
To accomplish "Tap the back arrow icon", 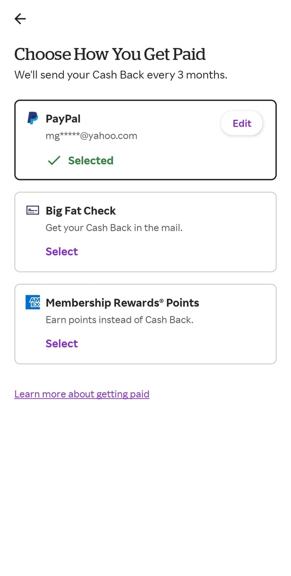I will (x=20, y=19).
